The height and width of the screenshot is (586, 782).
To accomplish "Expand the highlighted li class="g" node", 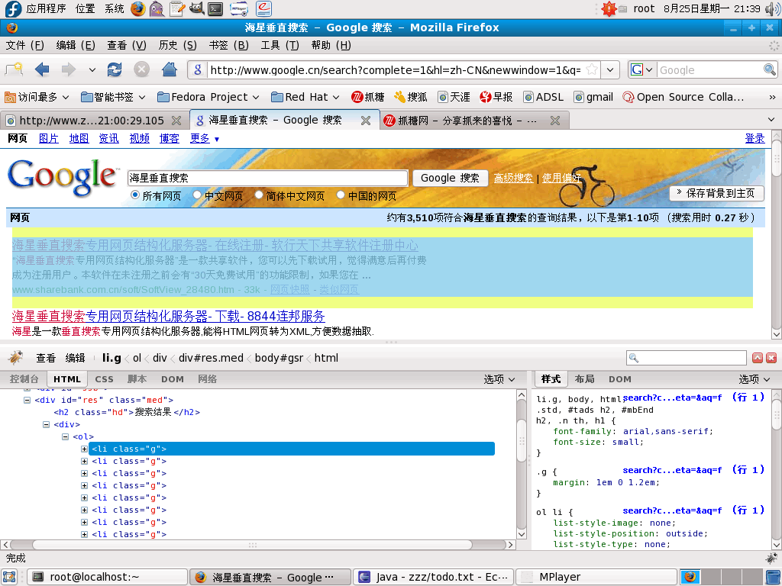I will coord(84,449).
